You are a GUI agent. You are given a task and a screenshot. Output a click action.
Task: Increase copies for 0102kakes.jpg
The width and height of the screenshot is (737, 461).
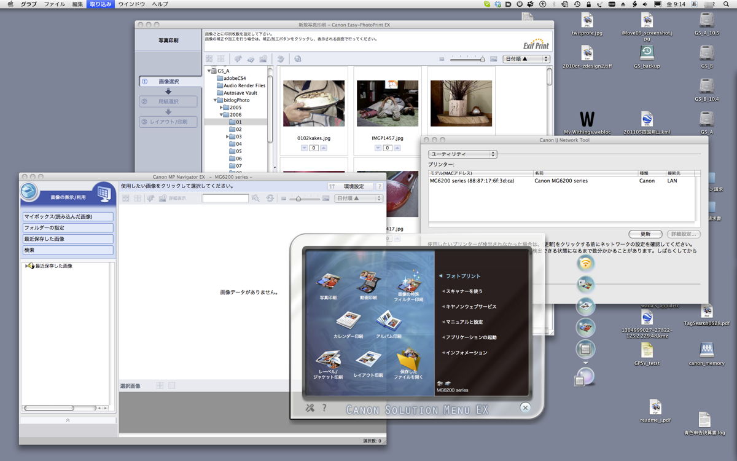click(324, 148)
